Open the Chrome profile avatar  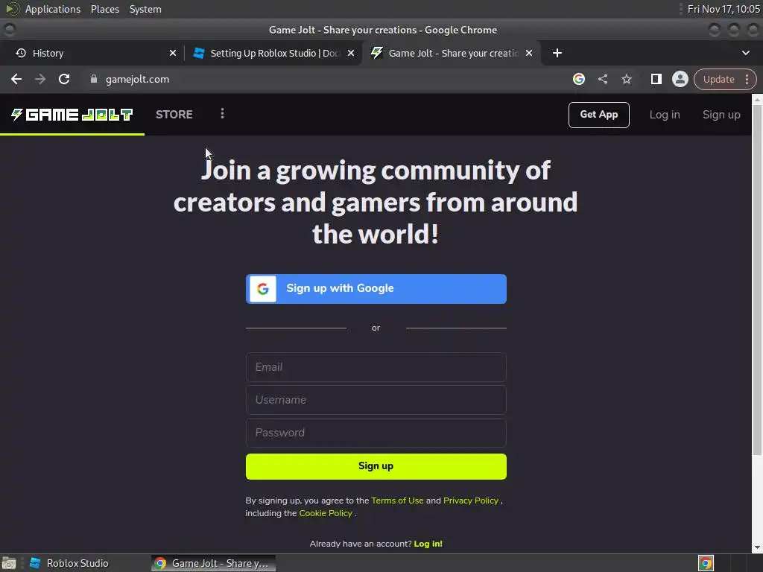(x=680, y=79)
